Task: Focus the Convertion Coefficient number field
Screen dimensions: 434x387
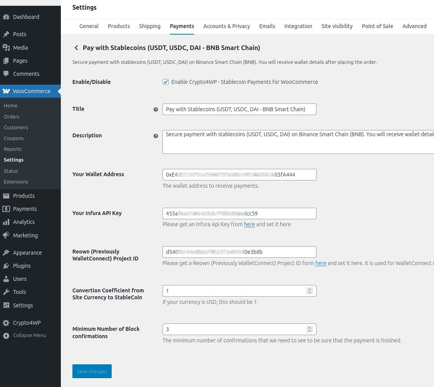Action: point(240,291)
